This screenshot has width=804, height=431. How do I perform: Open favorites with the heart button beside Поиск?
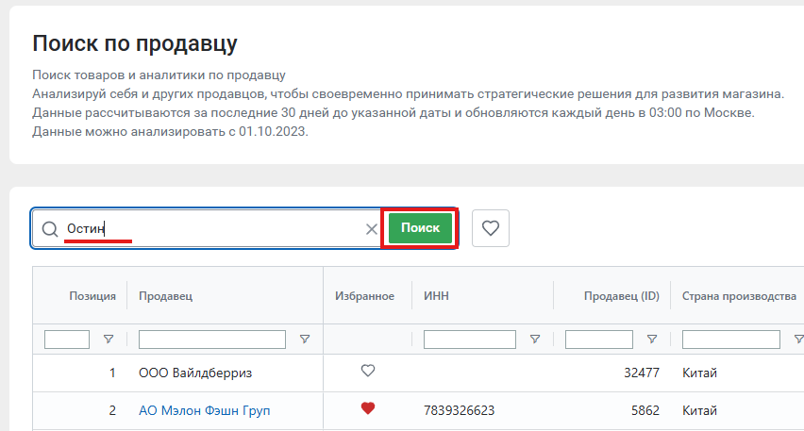(490, 228)
